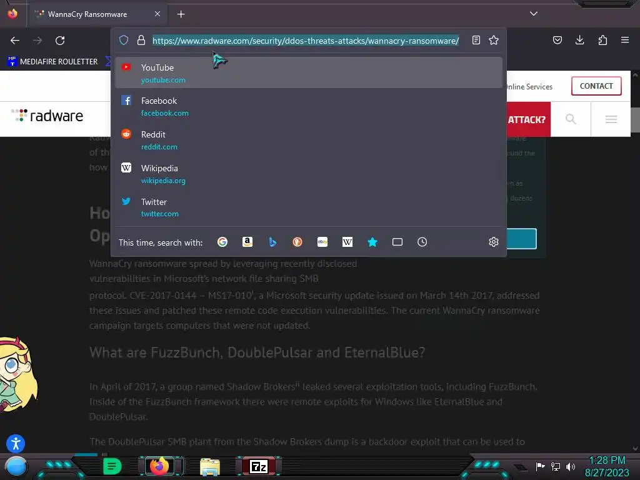This screenshot has height=480, width=640.
Task: Select the Twitter suggestion
Action: coord(309,207)
